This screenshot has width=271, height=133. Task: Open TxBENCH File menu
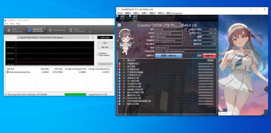click(x=6, y=24)
